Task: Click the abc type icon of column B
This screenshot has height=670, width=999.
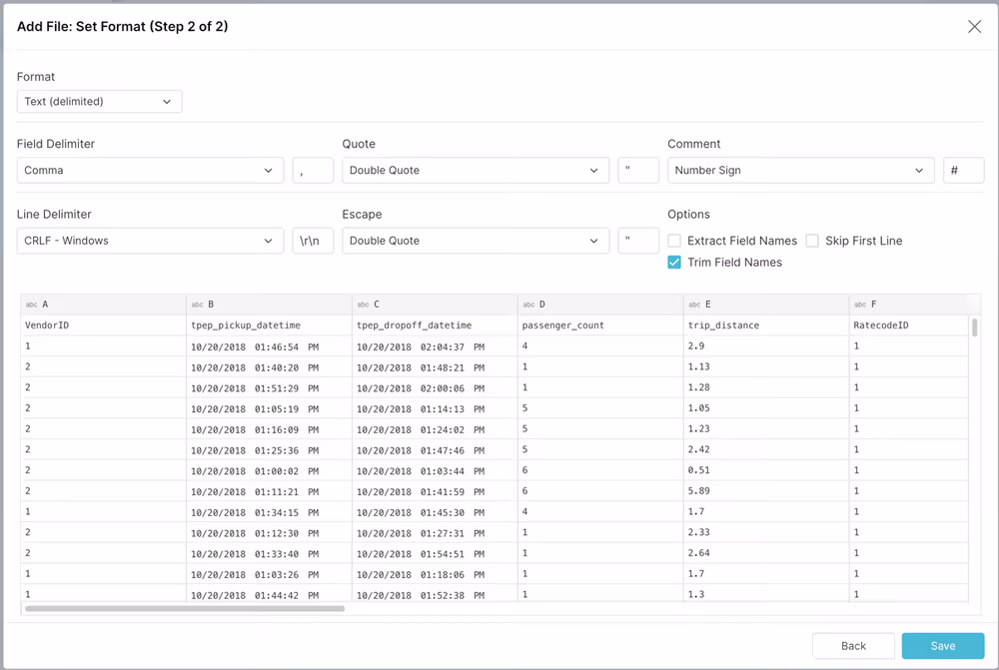Action: [x=198, y=305]
